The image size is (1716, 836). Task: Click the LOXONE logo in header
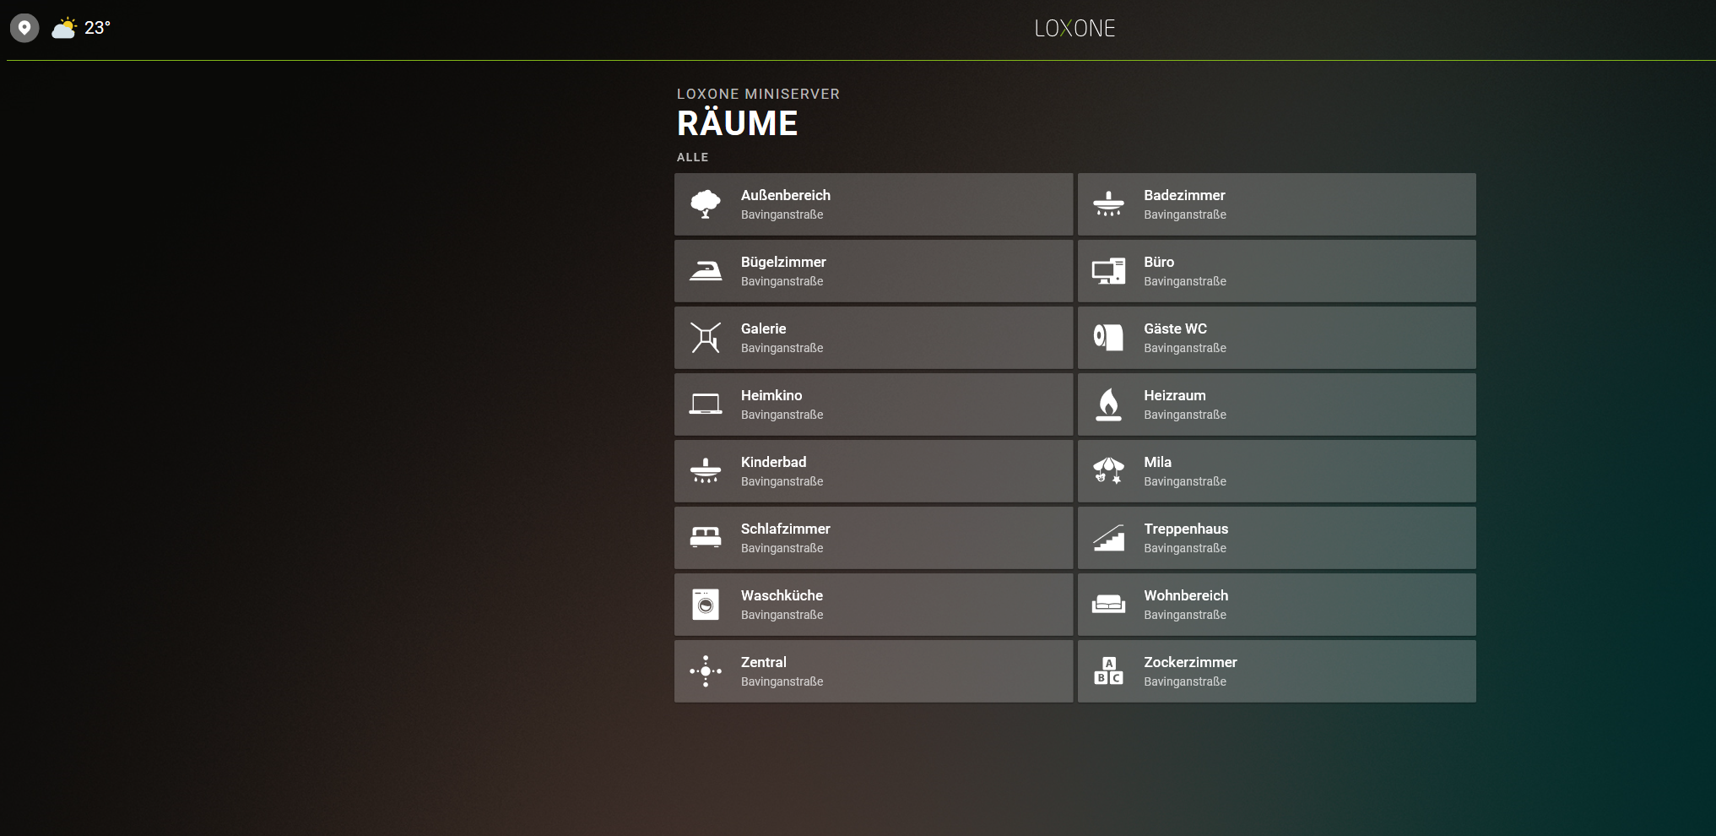point(1075,29)
